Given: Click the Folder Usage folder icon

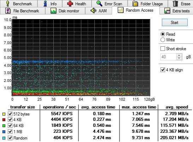Looking at the screenshot, I should [135, 4].
